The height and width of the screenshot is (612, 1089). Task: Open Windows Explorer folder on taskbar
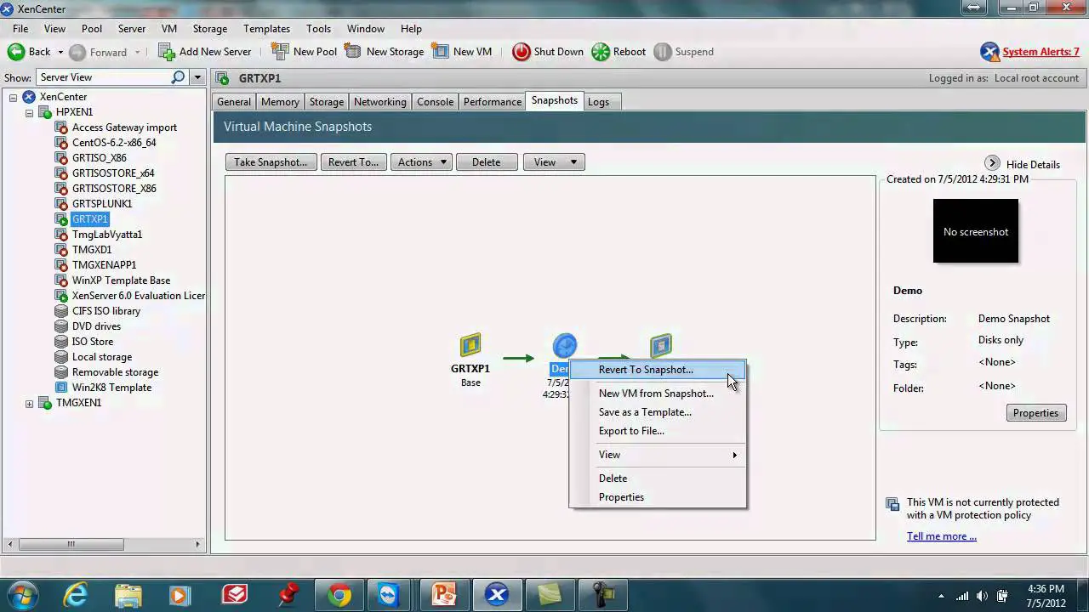(128, 595)
